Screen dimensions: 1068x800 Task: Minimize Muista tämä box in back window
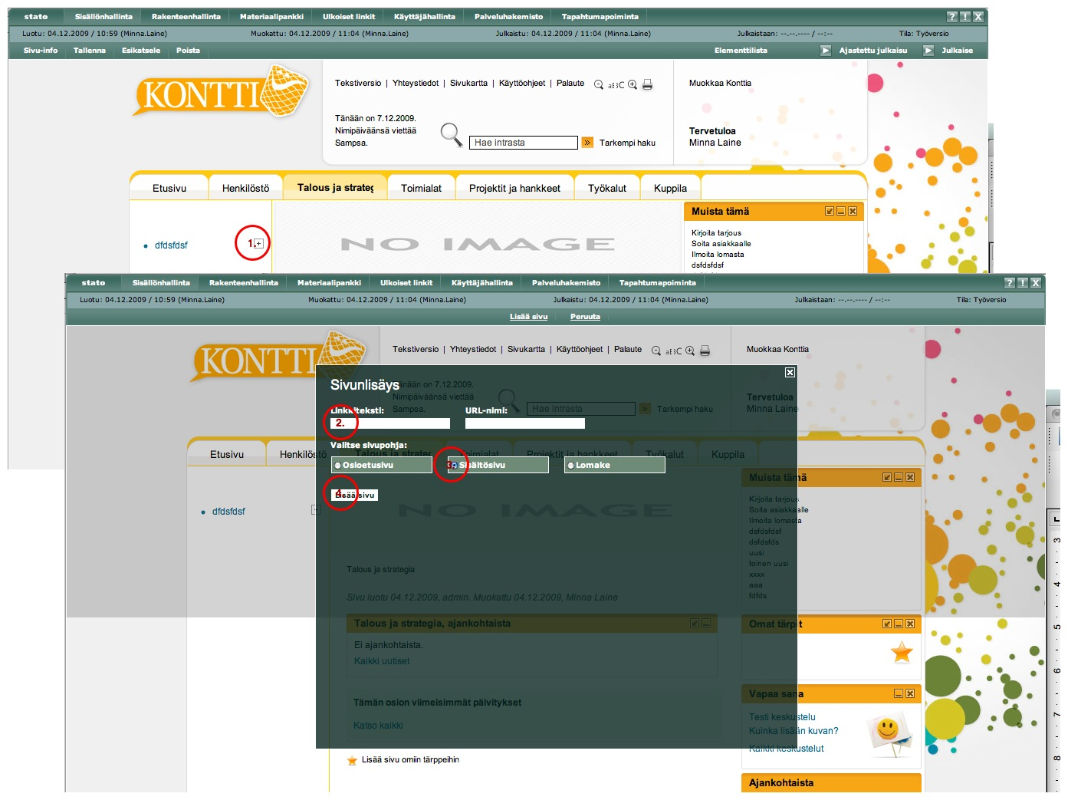pyautogui.click(x=841, y=211)
